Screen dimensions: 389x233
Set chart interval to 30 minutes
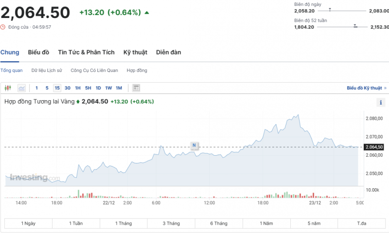pyautogui.click(x=68, y=88)
